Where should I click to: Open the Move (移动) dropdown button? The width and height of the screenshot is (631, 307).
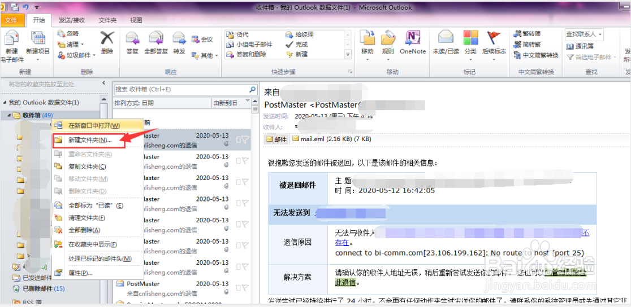(x=368, y=46)
